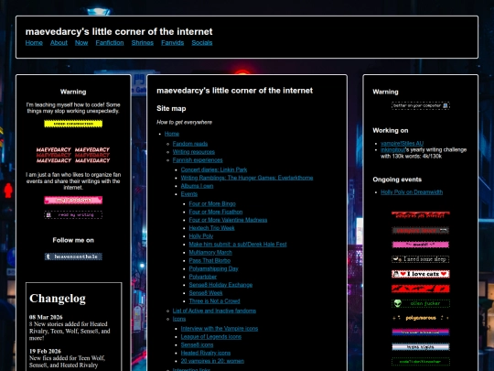Open Fanfiction in the navigation bar
The height and width of the screenshot is (371, 494).
[x=110, y=42]
